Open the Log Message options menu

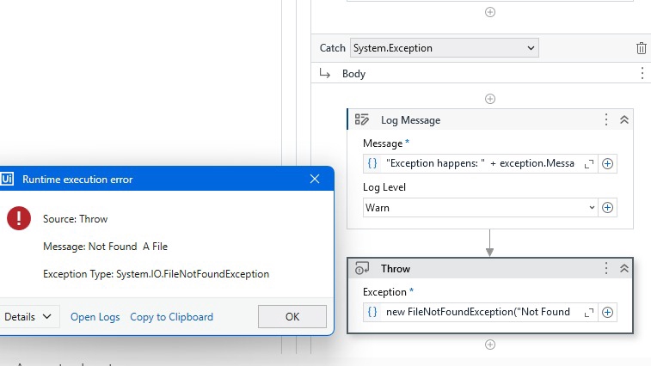coord(606,120)
